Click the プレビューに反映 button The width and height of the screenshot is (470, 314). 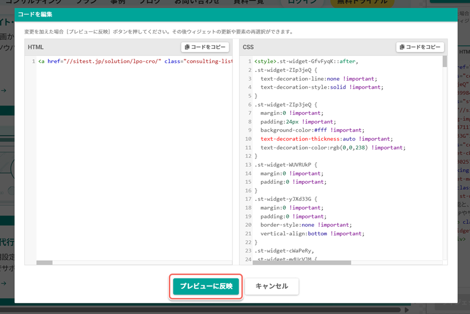(206, 286)
